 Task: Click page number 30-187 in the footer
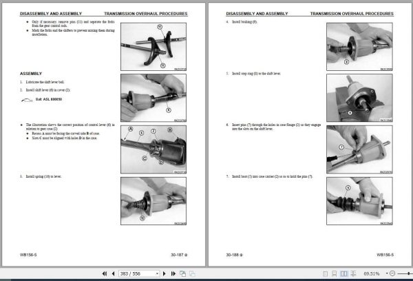click(179, 255)
